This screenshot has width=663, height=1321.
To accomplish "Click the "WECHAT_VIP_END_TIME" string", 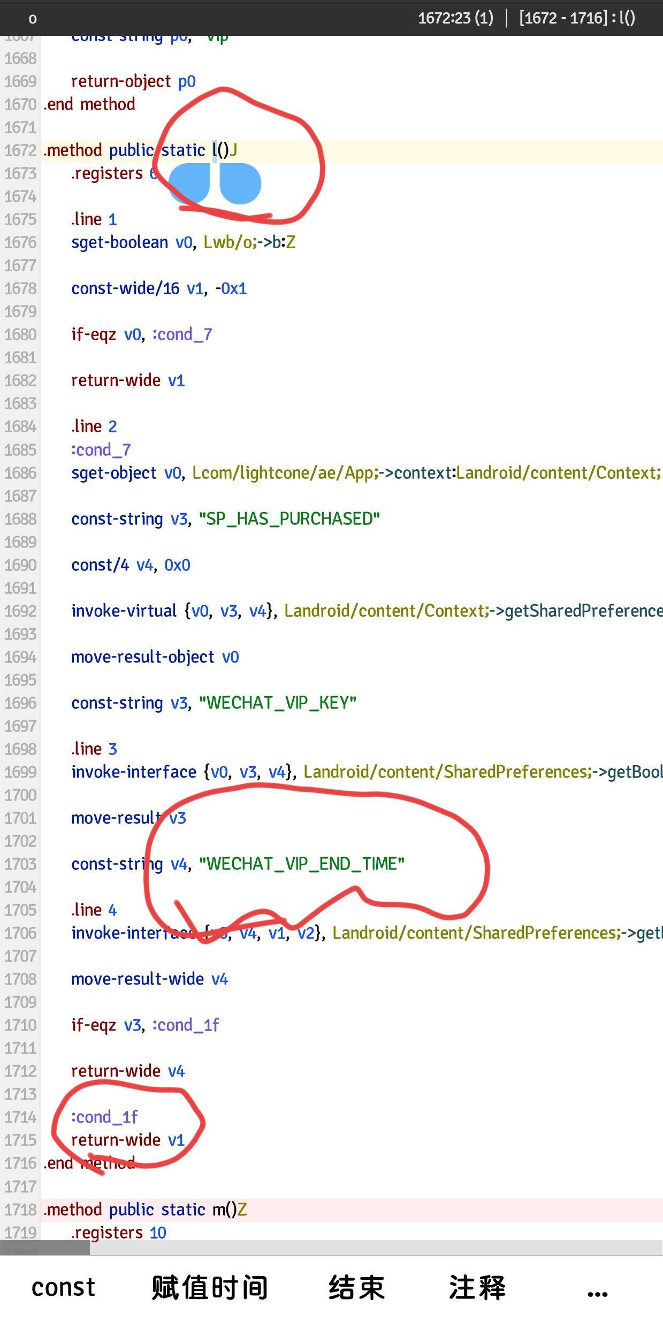I will pyautogui.click(x=302, y=864).
